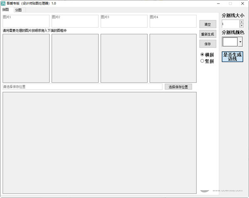
Task: Increase divider line size with up arrow
Action: 242,22
